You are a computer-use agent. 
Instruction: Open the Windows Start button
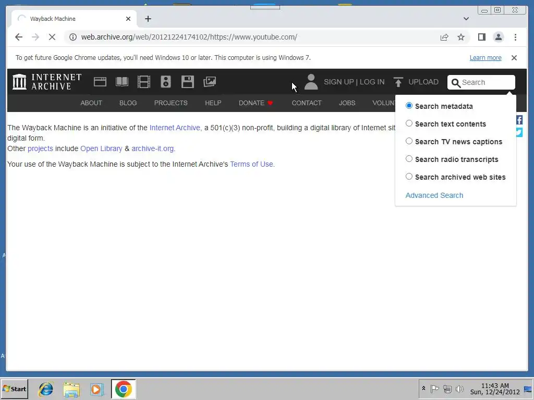[x=15, y=389]
